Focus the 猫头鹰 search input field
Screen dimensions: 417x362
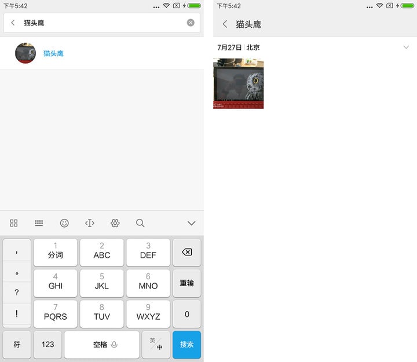[102, 23]
